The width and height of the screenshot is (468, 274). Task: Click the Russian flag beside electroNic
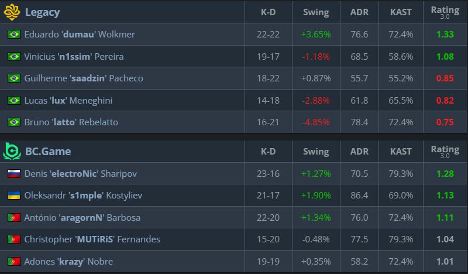[x=13, y=174]
